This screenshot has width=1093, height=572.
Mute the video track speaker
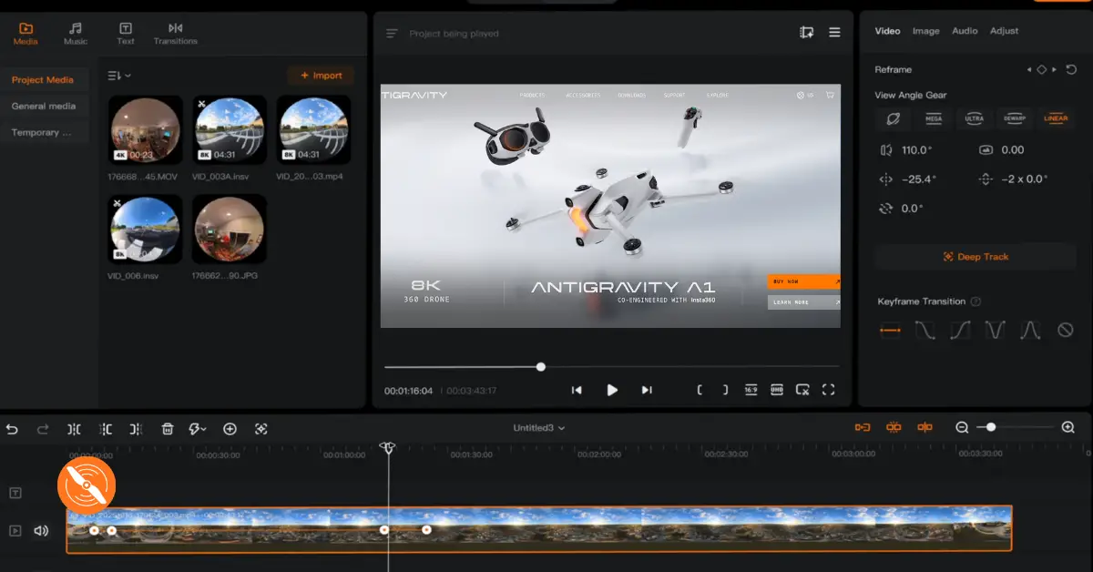[41, 530]
